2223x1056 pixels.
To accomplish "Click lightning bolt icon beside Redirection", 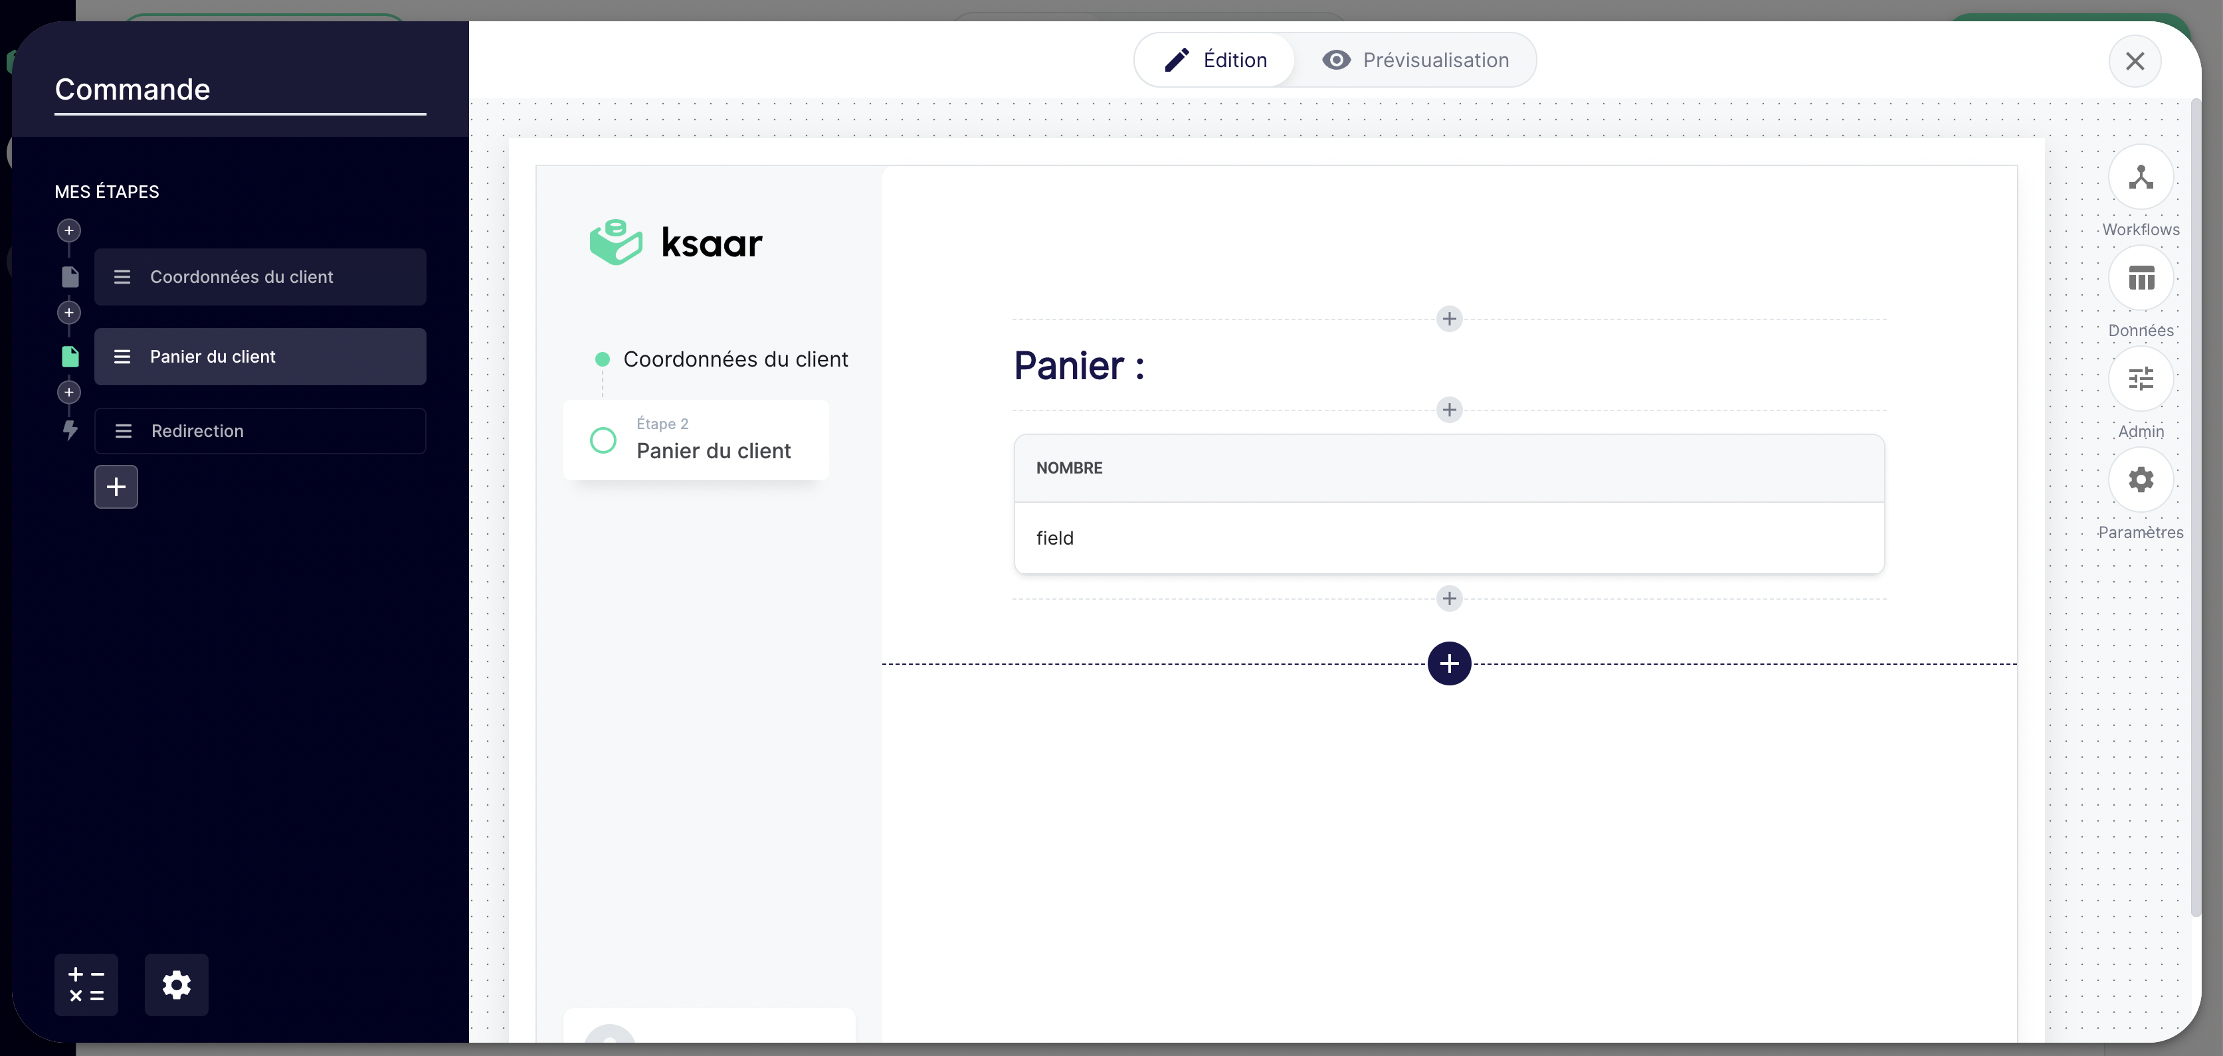I will pyautogui.click(x=70, y=430).
